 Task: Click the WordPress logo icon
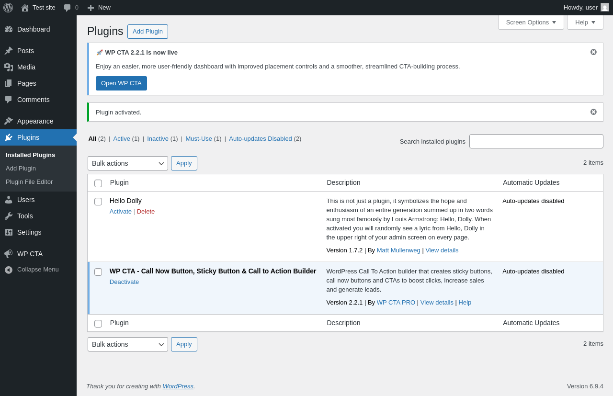point(8,8)
